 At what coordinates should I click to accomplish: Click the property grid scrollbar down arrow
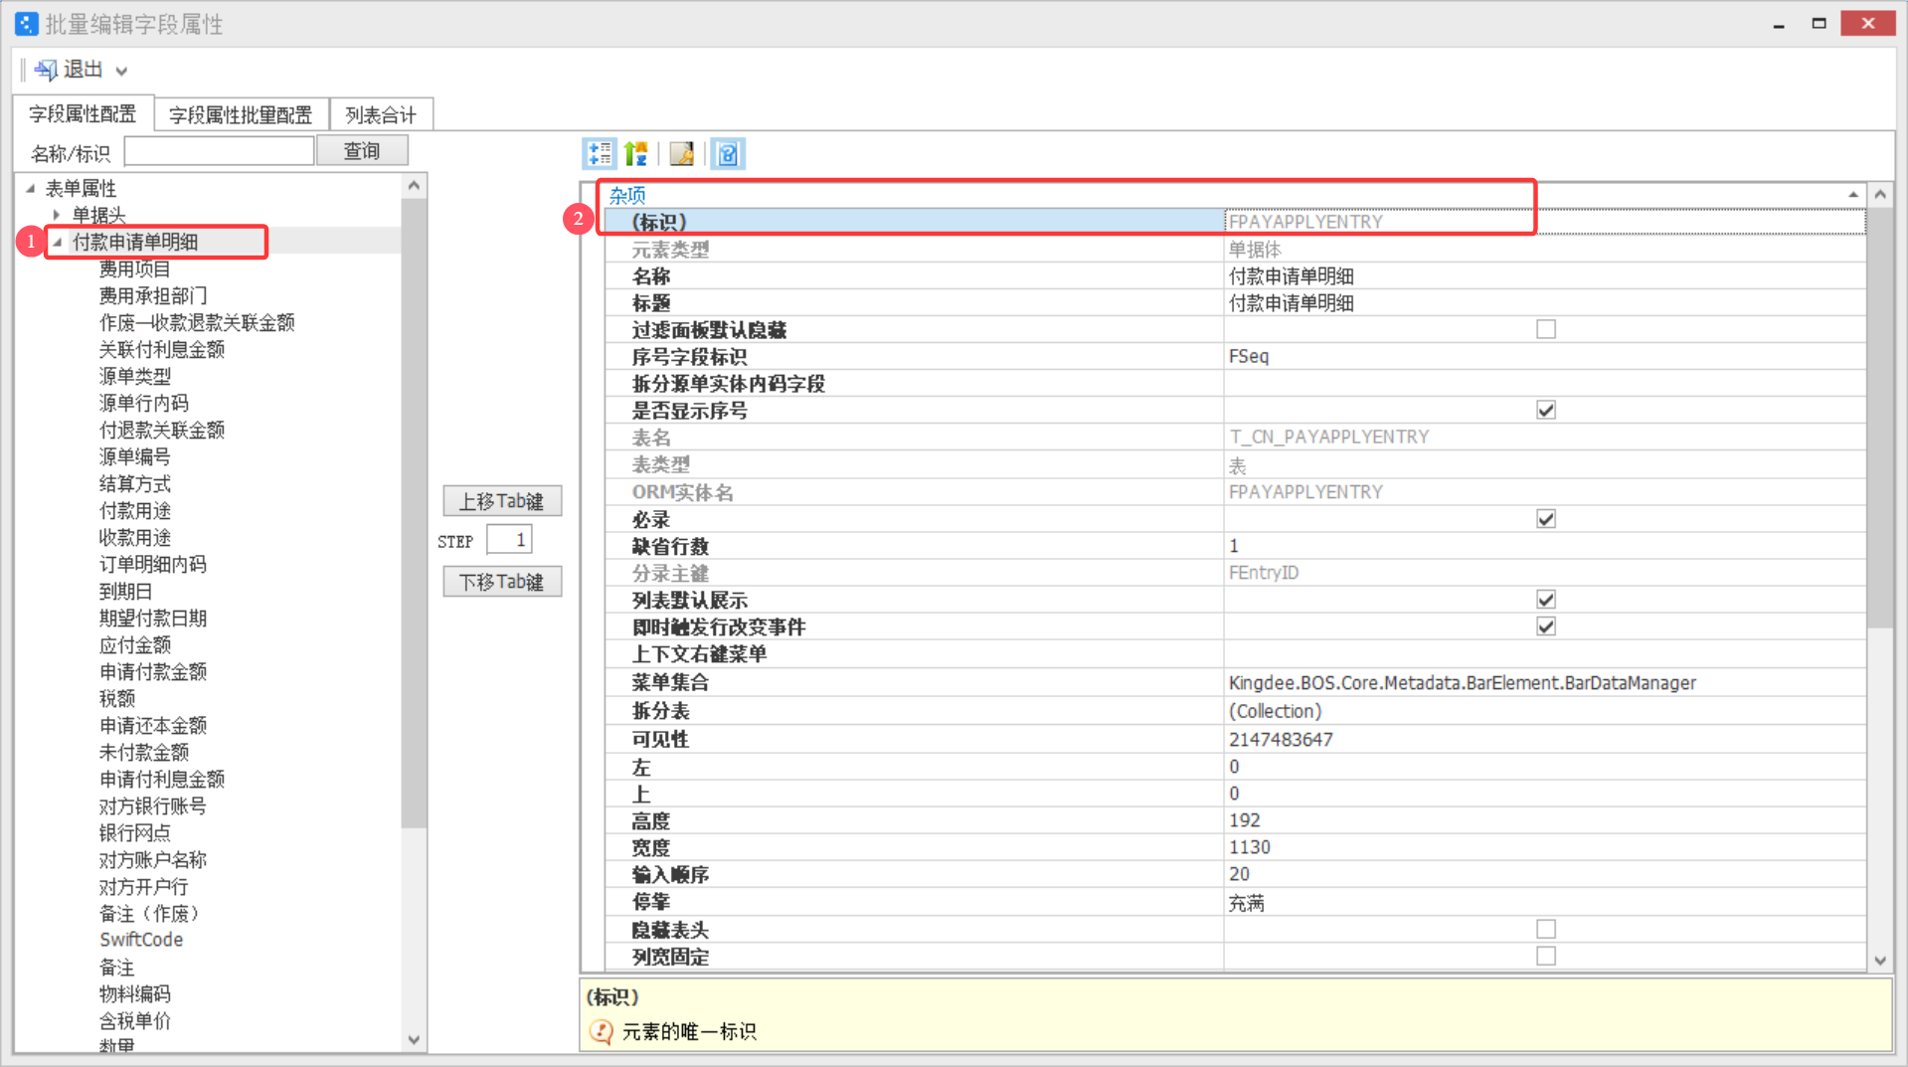1879,961
